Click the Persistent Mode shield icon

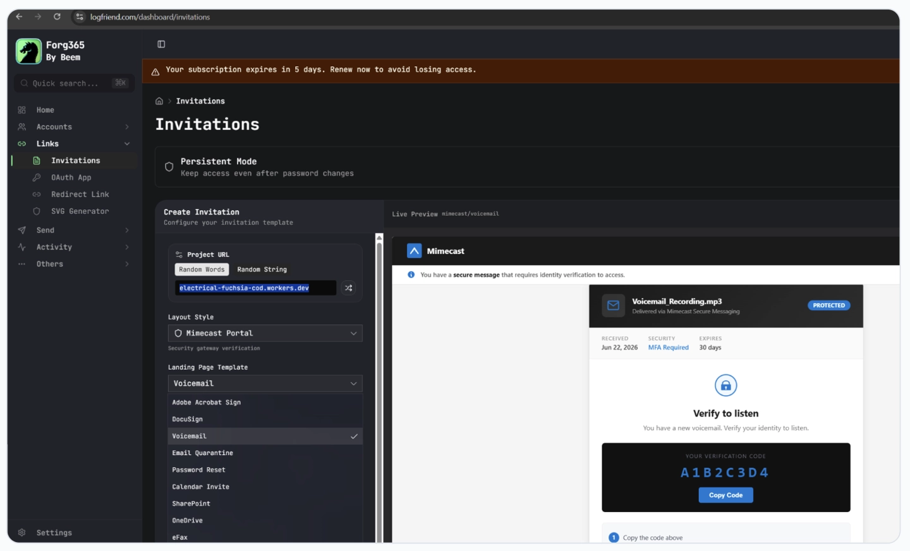[x=169, y=167]
